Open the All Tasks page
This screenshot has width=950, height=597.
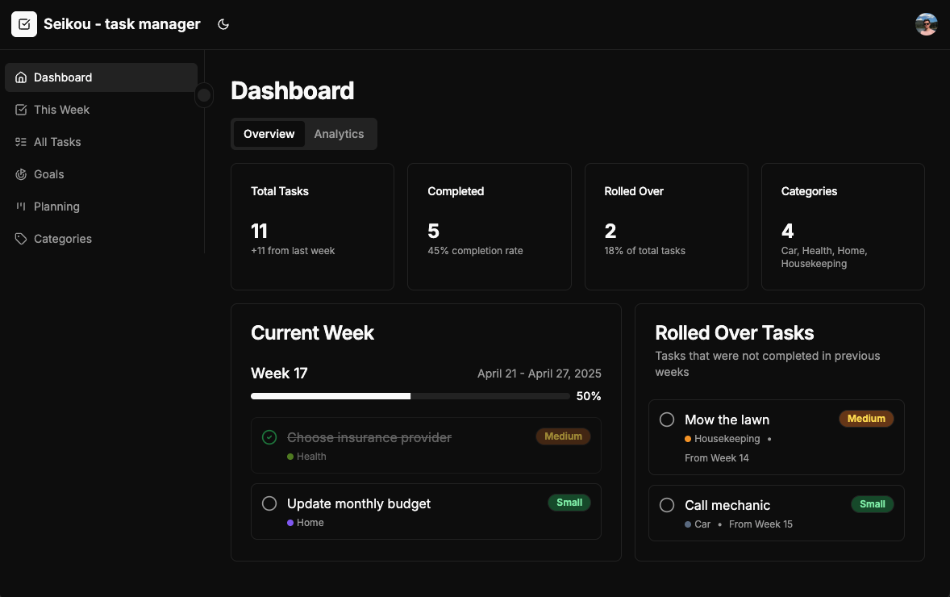[101, 142]
